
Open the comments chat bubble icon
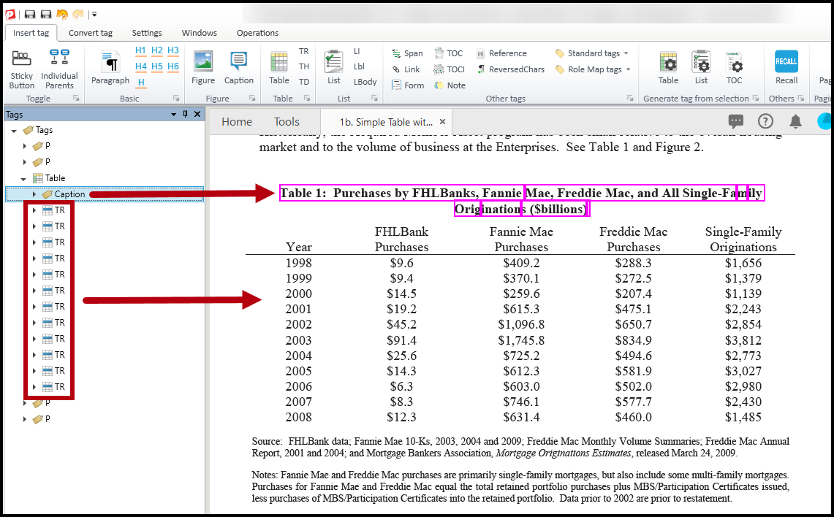pyautogui.click(x=735, y=121)
